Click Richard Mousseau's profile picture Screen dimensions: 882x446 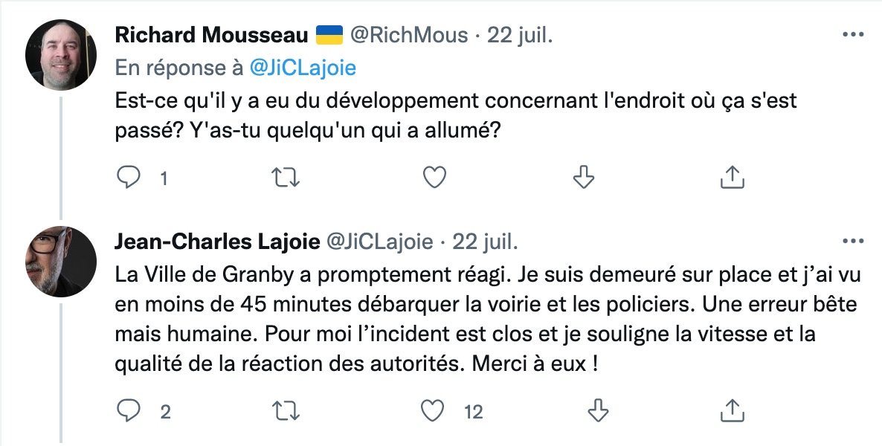(x=61, y=56)
